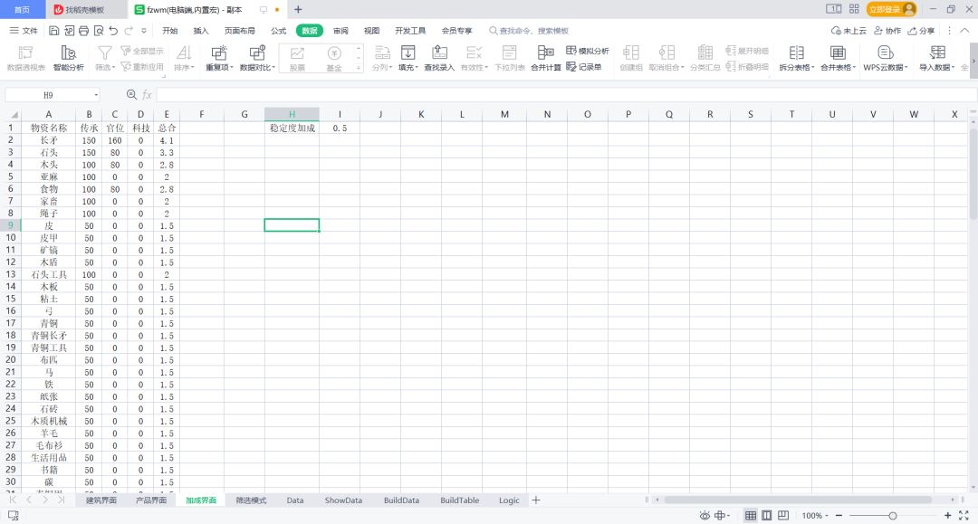Select cell containing 稳定度加成
The image size is (978, 524).
(x=292, y=128)
